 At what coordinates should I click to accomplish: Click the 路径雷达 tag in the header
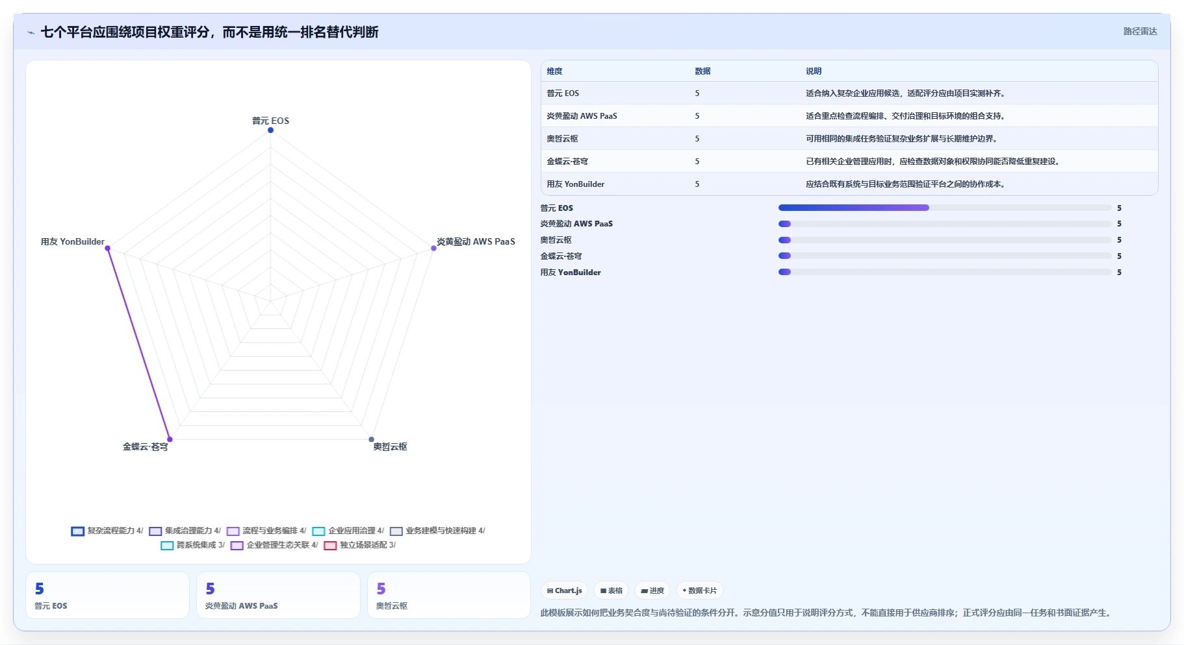pyautogui.click(x=1140, y=31)
